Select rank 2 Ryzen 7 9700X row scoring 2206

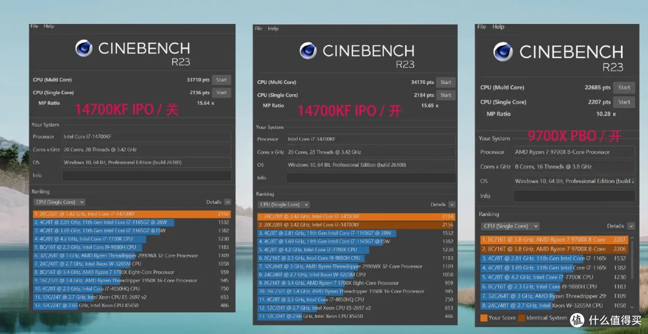coord(554,249)
